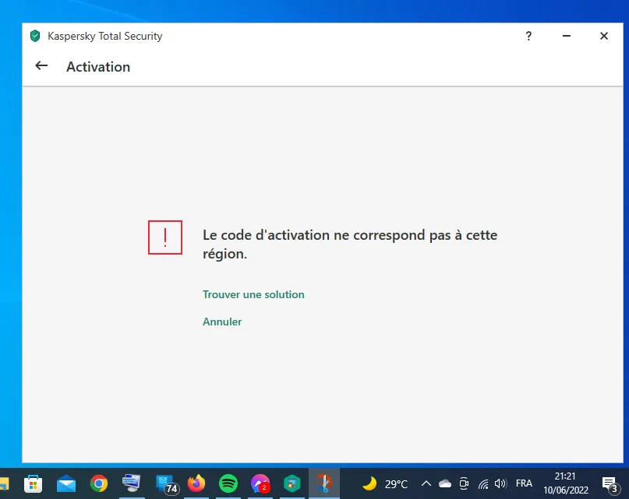Open notification center with 3 notifications
629x499 pixels.
[610, 484]
